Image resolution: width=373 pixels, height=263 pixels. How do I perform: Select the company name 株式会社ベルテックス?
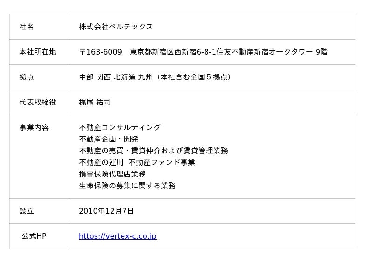(116, 27)
